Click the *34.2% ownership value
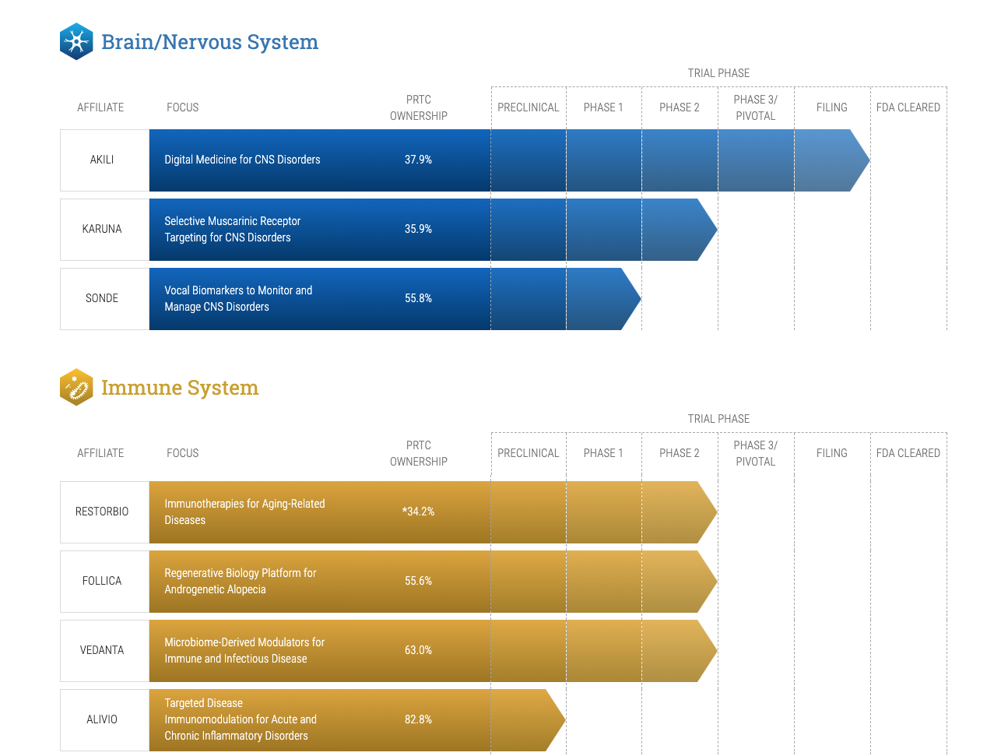 418,512
